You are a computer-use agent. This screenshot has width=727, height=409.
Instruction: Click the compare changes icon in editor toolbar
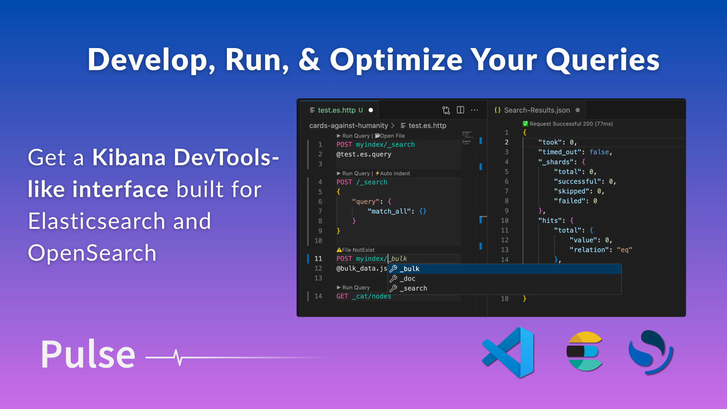coord(446,110)
